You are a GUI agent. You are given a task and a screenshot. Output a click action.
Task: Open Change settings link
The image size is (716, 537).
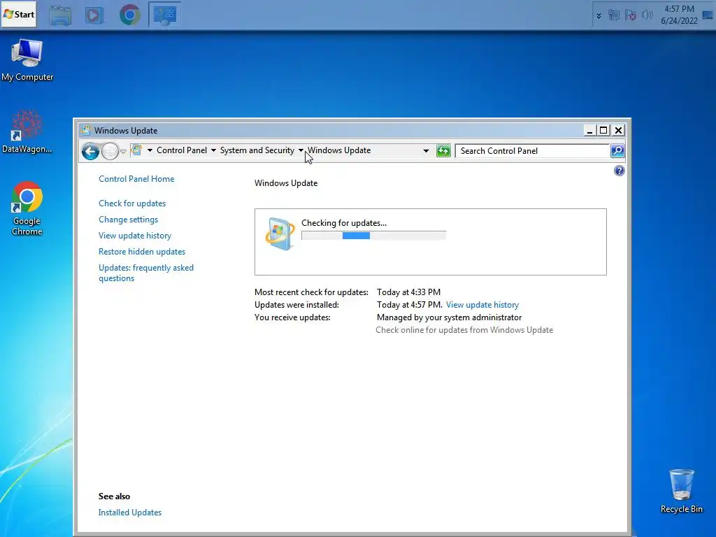point(129,219)
